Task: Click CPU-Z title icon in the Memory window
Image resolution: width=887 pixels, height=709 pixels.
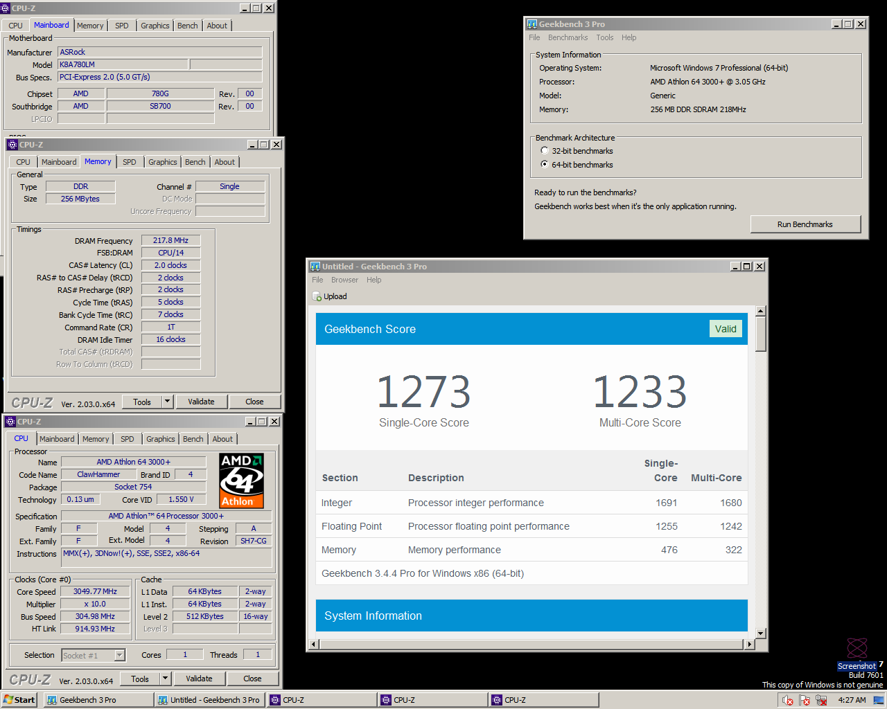Action: click(x=12, y=145)
